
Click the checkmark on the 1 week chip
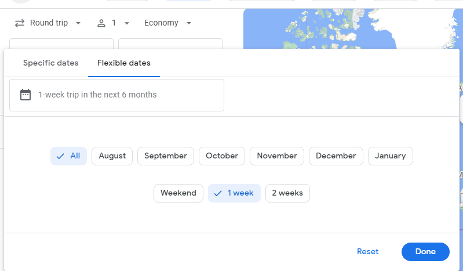point(218,193)
